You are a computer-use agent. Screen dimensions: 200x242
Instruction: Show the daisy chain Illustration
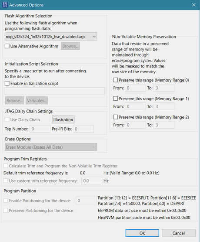click(63, 119)
